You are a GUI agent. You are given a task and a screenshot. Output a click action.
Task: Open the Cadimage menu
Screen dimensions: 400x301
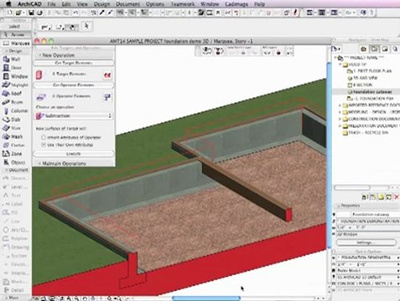click(236, 4)
